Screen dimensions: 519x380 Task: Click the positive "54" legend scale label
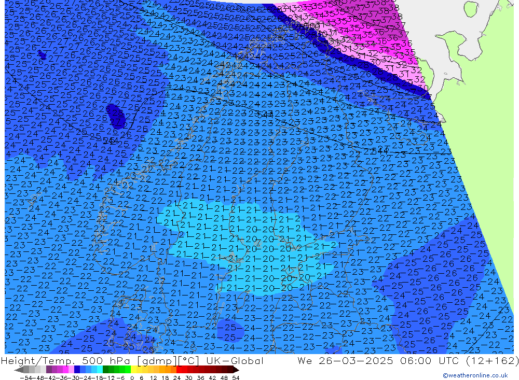point(236,378)
